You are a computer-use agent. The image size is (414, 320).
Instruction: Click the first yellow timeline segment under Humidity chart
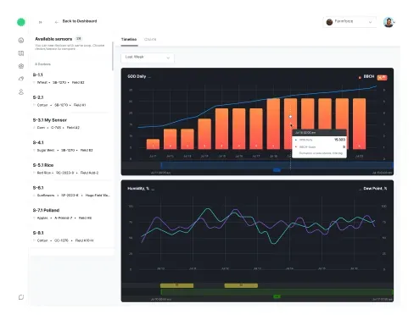coord(176,285)
